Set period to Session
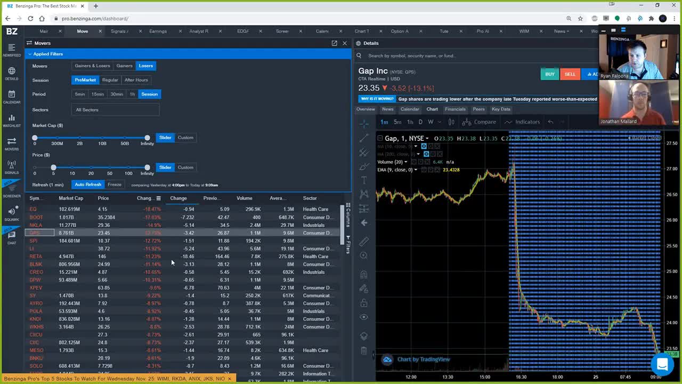 tap(149, 94)
